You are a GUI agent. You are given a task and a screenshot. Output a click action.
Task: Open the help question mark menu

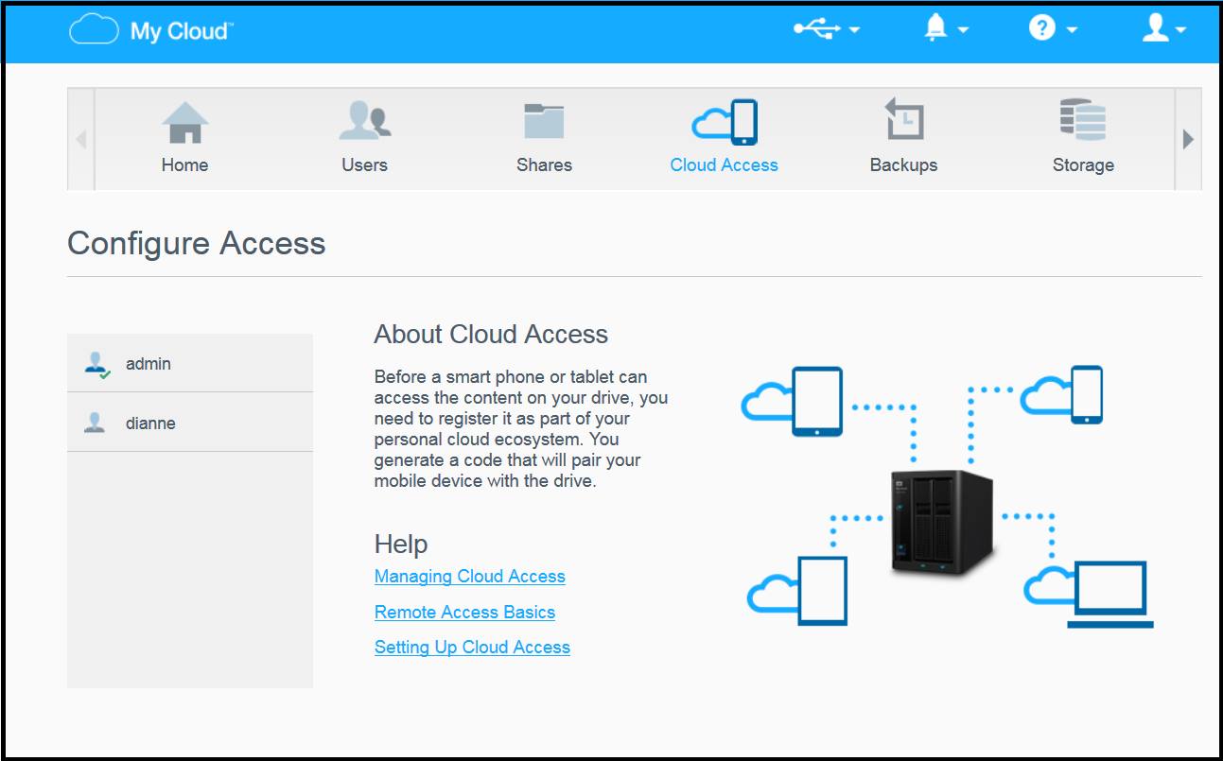tap(1053, 29)
